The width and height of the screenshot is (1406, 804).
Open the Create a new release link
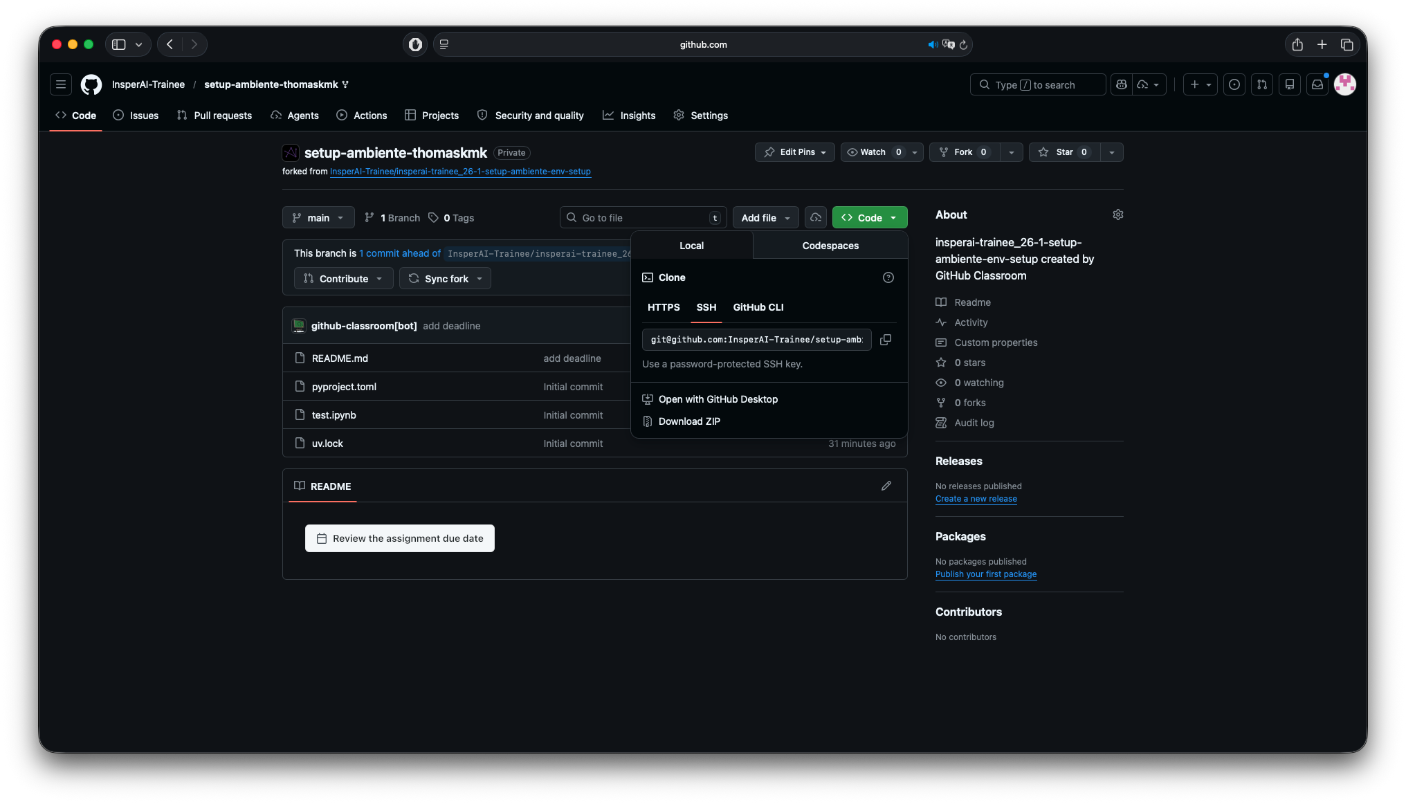coord(976,499)
